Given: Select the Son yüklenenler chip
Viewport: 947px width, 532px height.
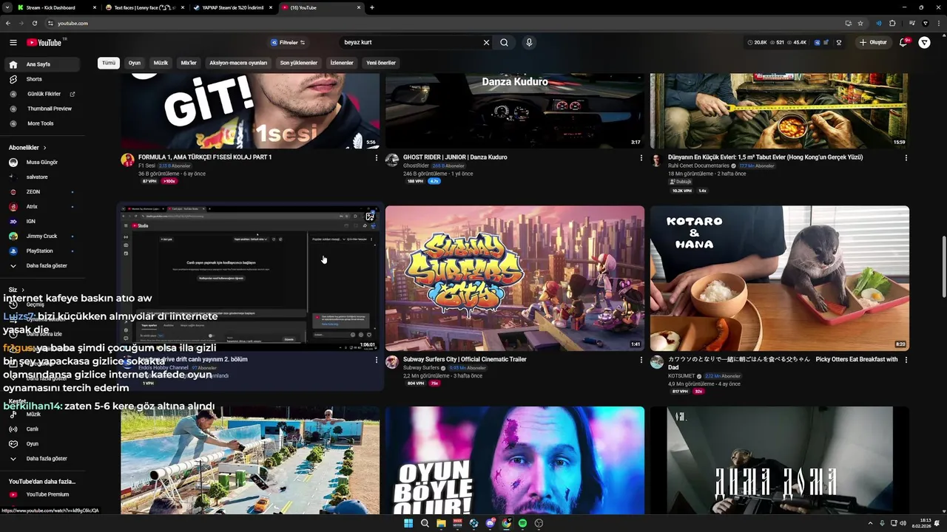Looking at the screenshot, I should (x=299, y=63).
